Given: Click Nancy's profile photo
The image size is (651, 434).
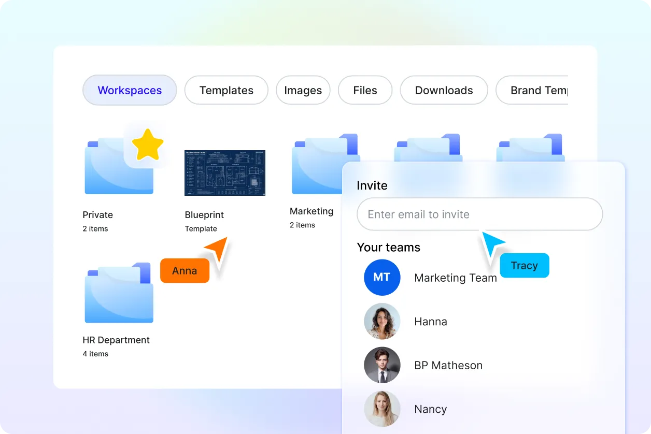Looking at the screenshot, I should [382, 409].
